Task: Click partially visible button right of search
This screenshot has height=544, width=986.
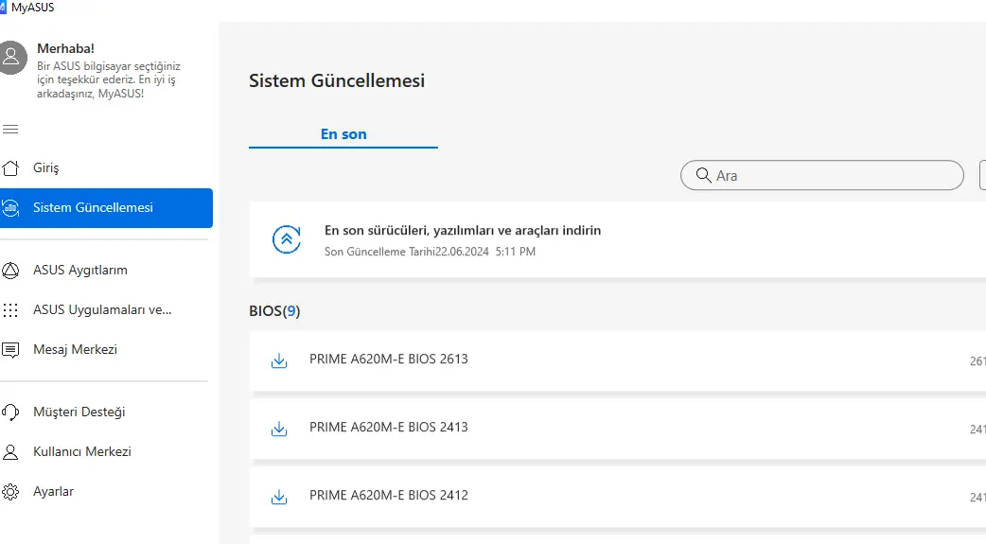Action: 983,175
